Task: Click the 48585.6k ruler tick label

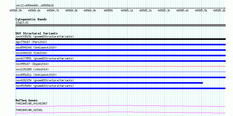Action: point(219,10)
